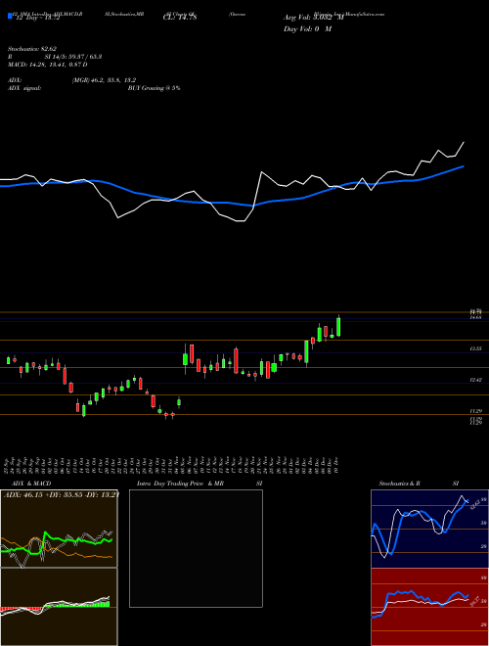Image resolution: width=489 pixels, height=646 pixels.
Task: Click the 'Stochastics & R' panel title
Action: [x=399, y=484]
